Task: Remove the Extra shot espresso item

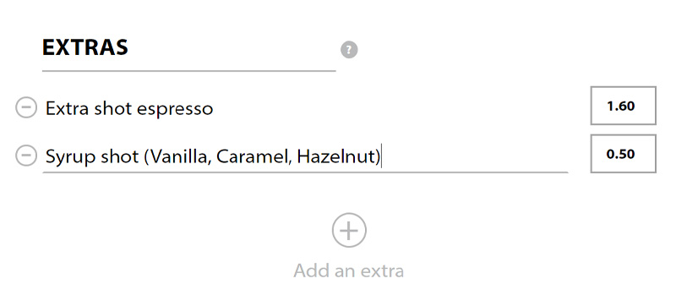Action: tap(26, 107)
